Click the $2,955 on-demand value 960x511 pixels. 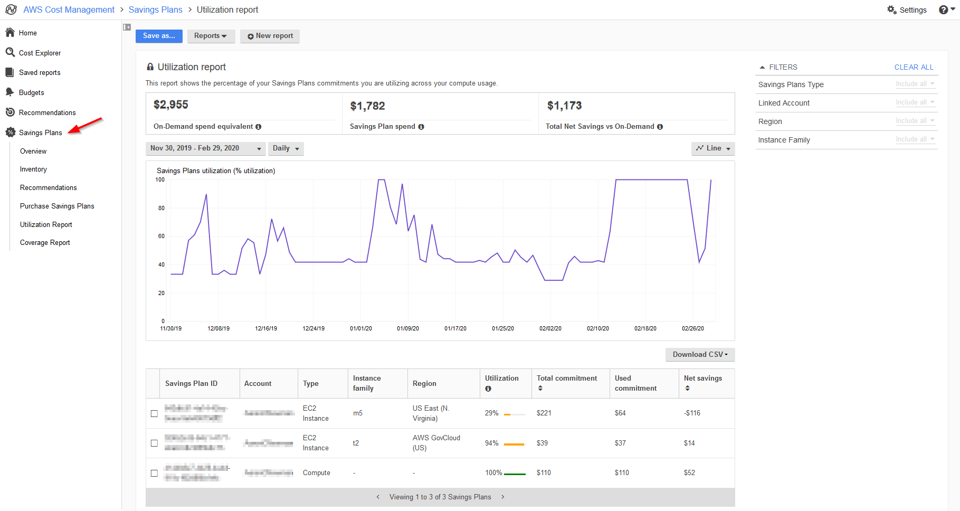pos(171,105)
